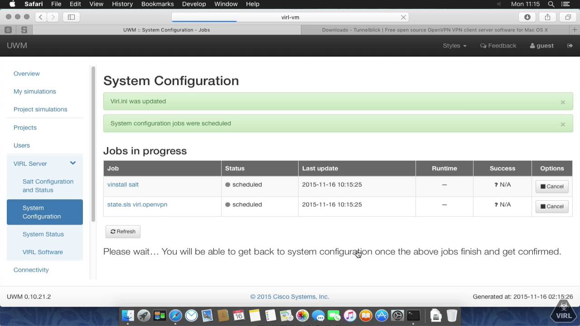This screenshot has width=580, height=326.
Task: Add a new Safari tab
Action: (575, 30)
